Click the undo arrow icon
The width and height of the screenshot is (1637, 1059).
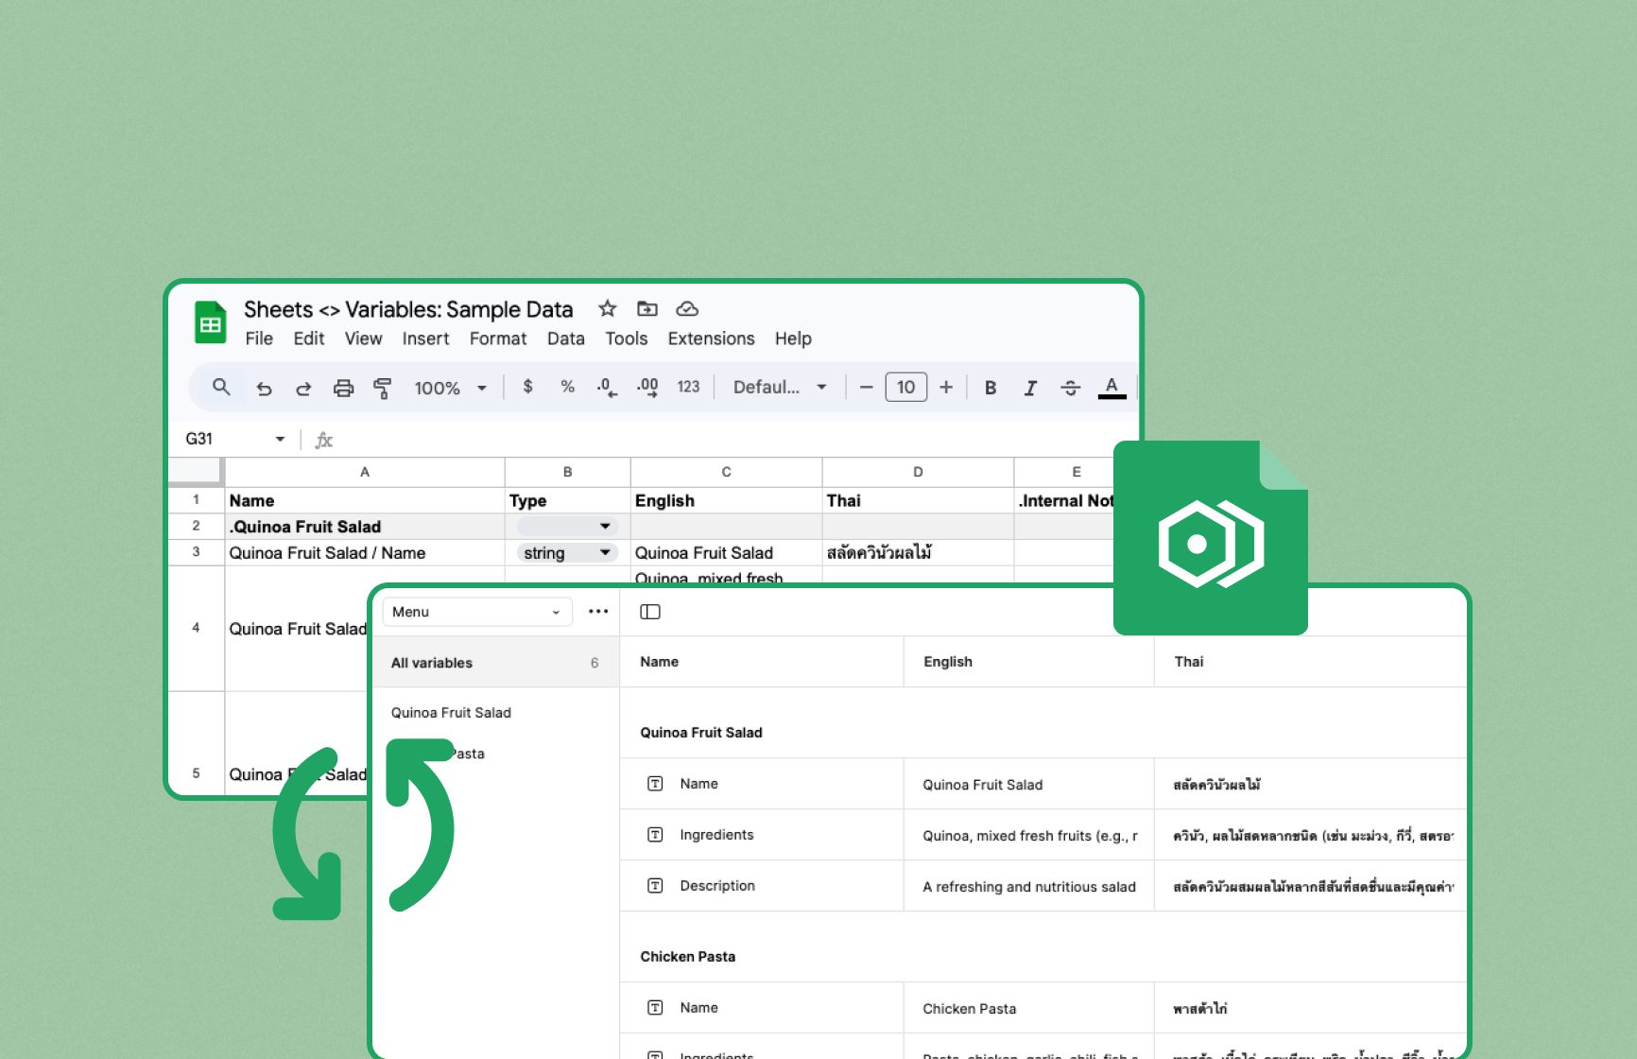(264, 388)
